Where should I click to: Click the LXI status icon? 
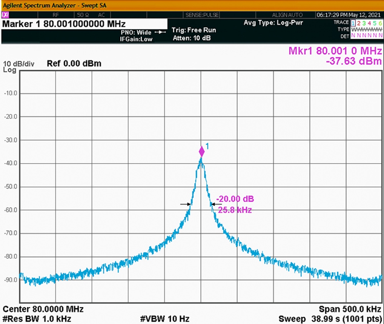pos(5,15)
